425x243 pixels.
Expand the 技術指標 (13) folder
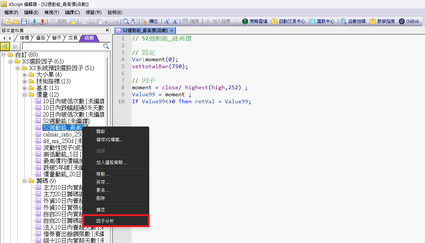tap(25, 81)
